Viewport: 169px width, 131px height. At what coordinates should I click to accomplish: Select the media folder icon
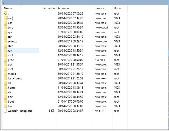pyautogui.click(x=5, y=74)
